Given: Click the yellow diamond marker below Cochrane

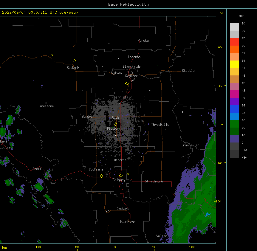Looking at the screenshot, I should click(101, 176).
